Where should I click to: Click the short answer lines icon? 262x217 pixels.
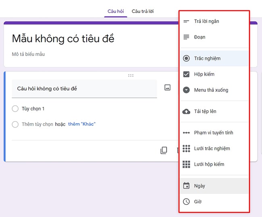point(186,21)
